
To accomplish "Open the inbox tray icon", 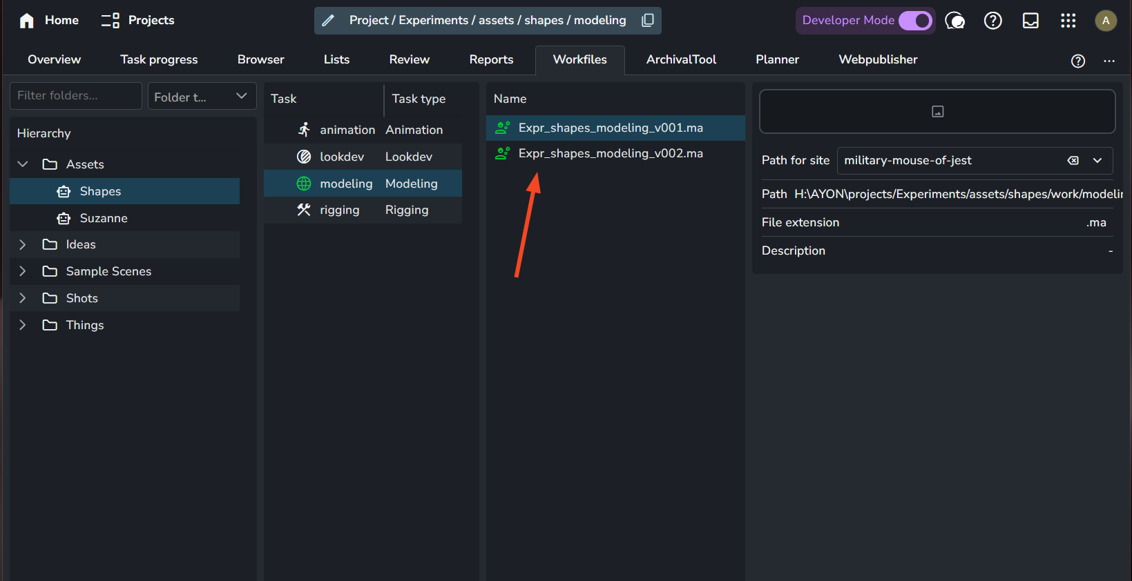I will (x=1030, y=21).
